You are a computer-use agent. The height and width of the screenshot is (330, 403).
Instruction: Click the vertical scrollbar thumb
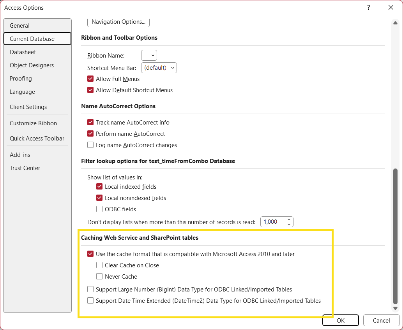[x=395, y=236]
